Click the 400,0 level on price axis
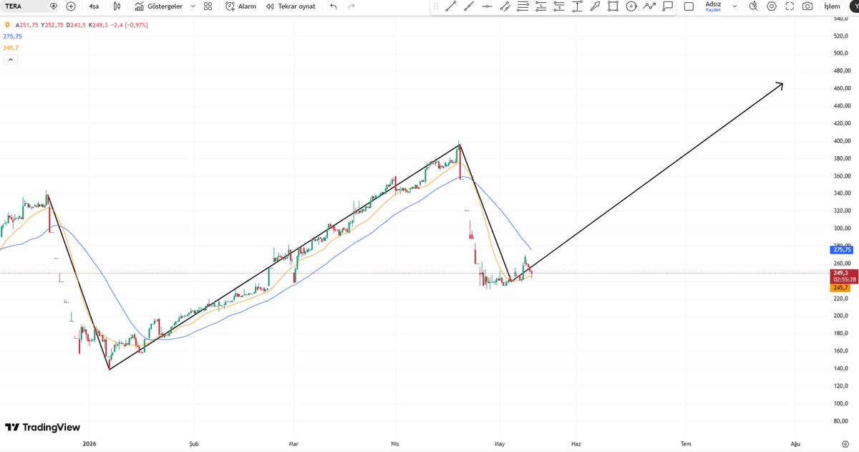This screenshot has width=859, height=452. [841, 141]
